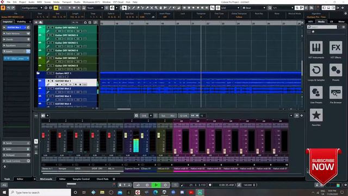Open Beat grid type dropdown
This screenshot has width=348, height=196.
pos(254,8)
